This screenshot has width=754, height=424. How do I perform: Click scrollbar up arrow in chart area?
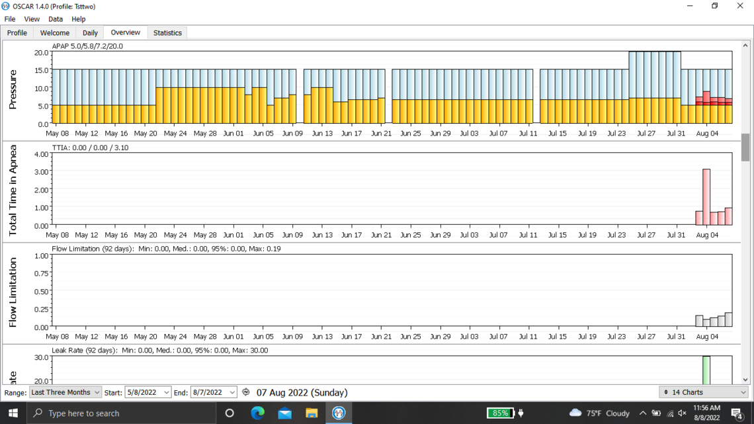[745, 45]
